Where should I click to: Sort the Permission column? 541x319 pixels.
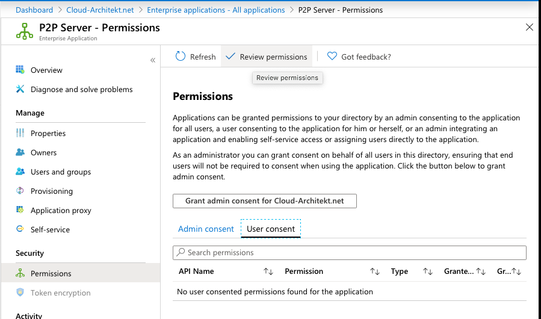[x=375, y=271]
